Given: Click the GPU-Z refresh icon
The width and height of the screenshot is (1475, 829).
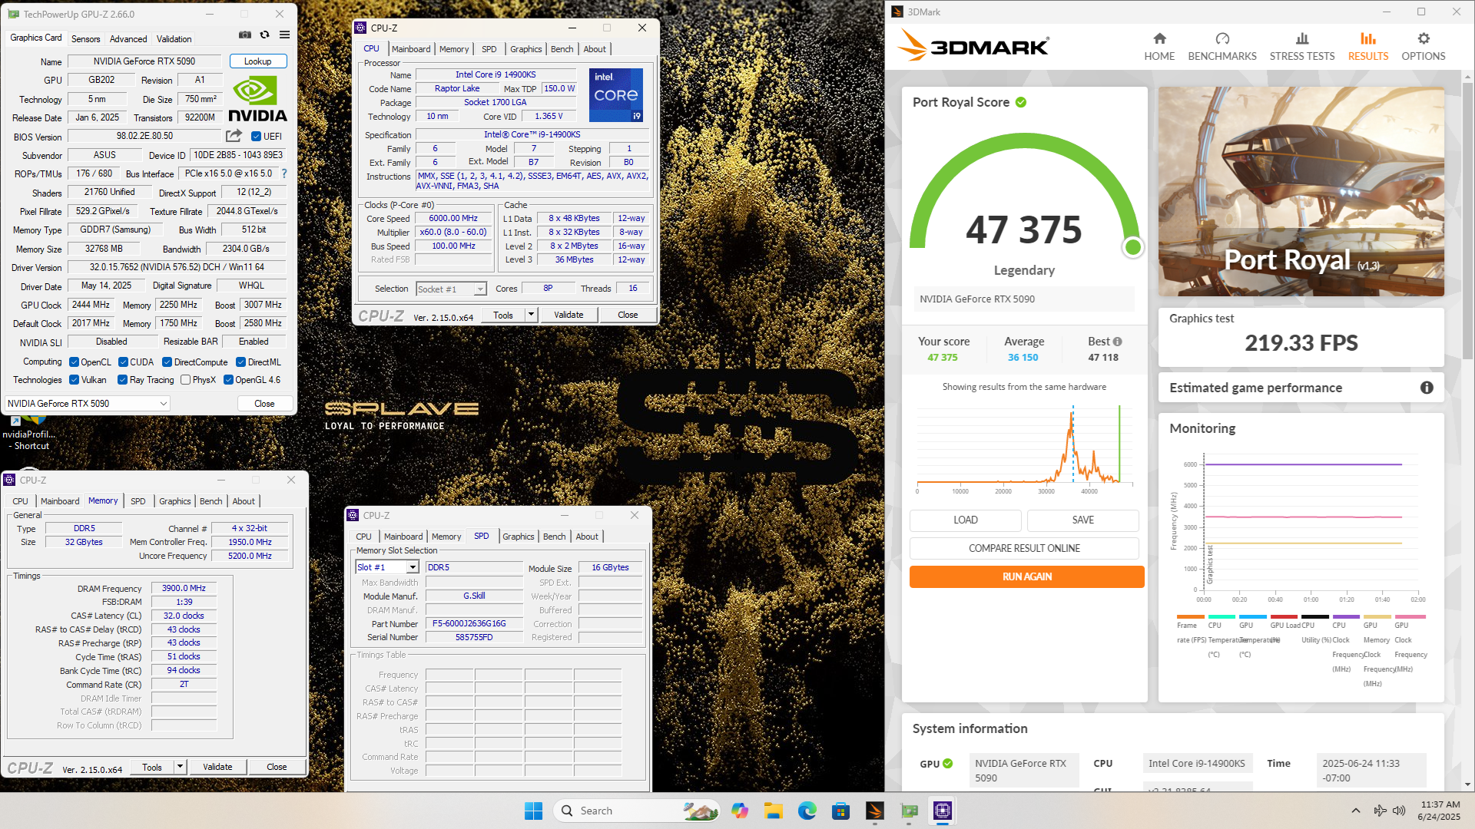Looking at the screenshot, I should 264,35.
